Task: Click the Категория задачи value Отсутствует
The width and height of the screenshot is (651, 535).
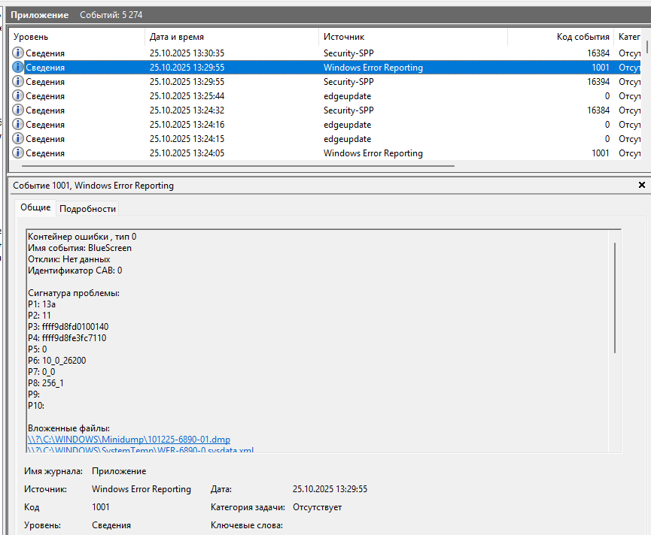Action: (x=317, y=507)
